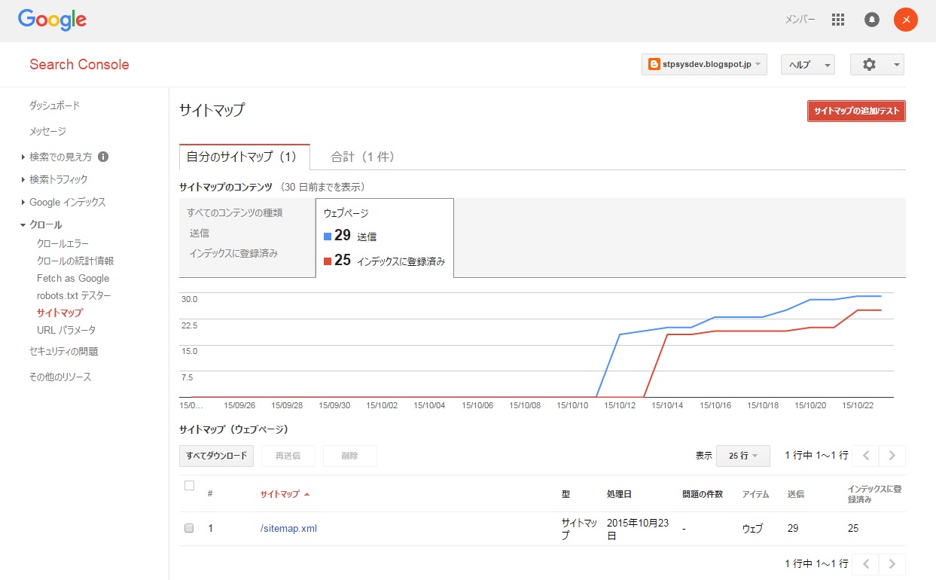
Task: Click the アイテム column header
Action: click(x=756, y=494)
